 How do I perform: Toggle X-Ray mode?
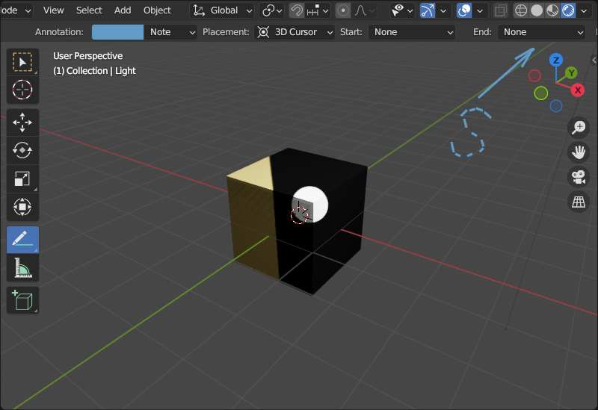pyautogui.click(x=499, y=10)
